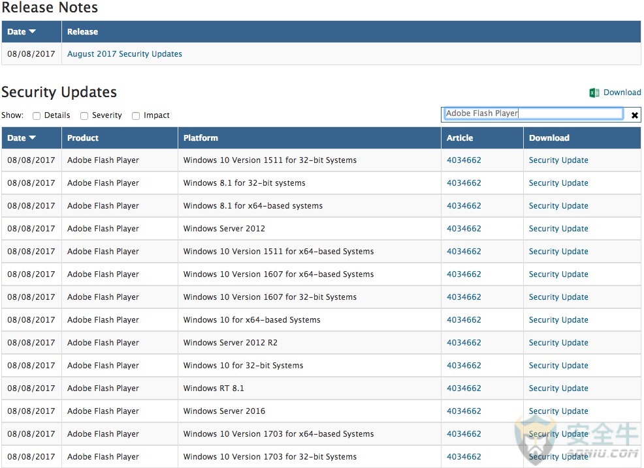Open article 4034662 for Windows Server 2016
The width and height of the screenshot is (644, 468).
point(464,411)
